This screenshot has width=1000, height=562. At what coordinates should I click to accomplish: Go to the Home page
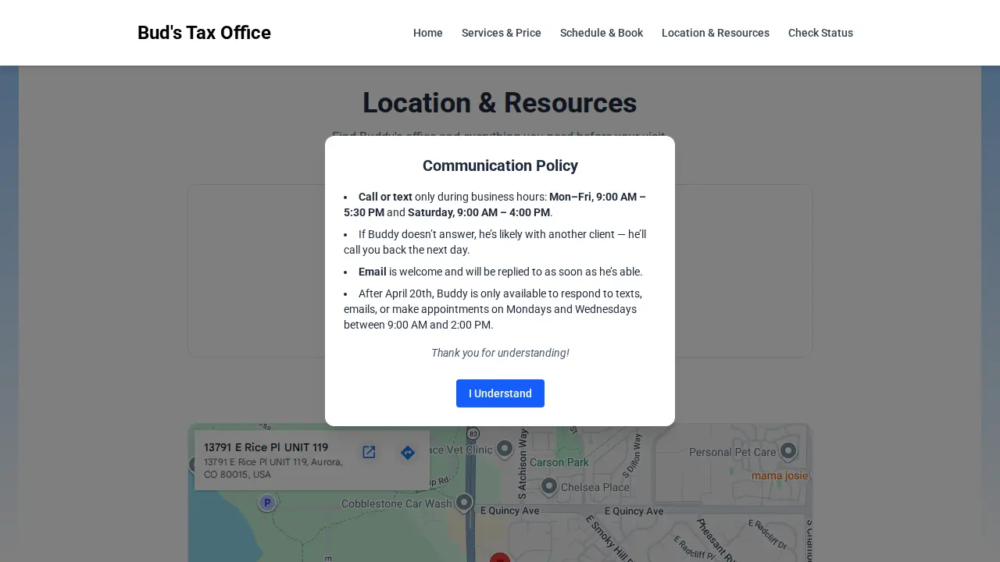coord(428,33)
